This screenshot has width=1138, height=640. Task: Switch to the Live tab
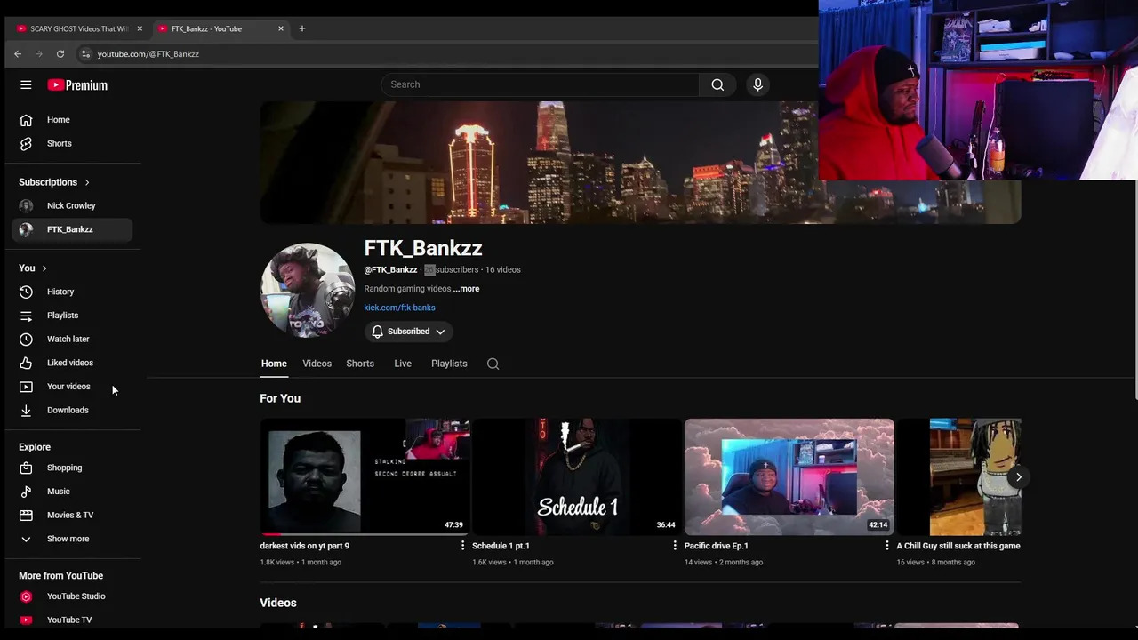pyautogui.click(x=403, y=364)
